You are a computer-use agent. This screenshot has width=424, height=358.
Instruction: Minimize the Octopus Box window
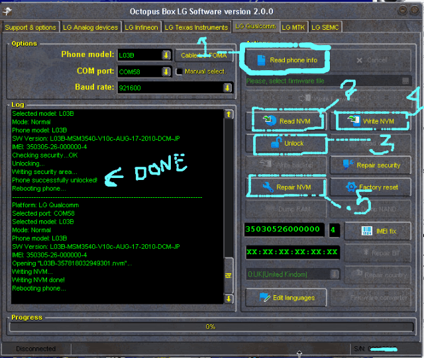[403, 11]
